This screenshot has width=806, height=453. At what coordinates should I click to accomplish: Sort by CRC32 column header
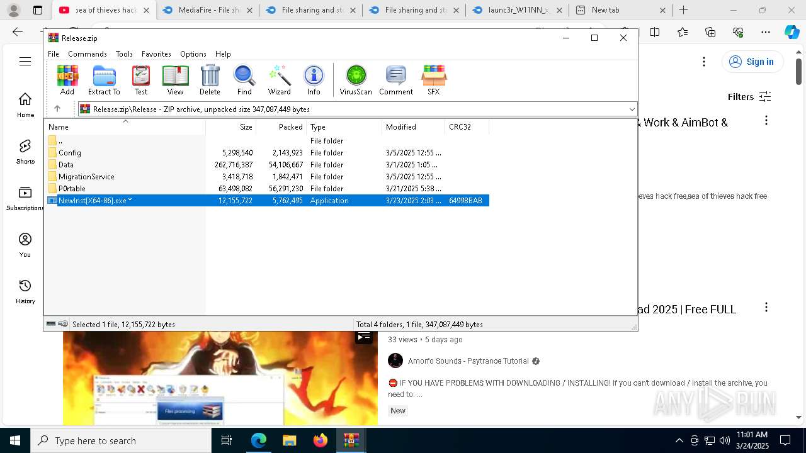coord(467,126)
